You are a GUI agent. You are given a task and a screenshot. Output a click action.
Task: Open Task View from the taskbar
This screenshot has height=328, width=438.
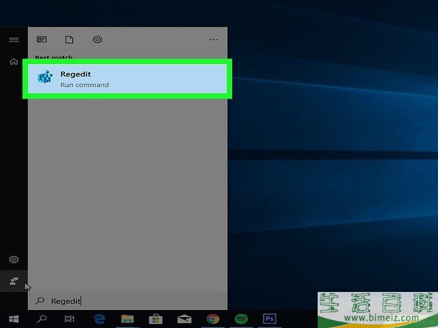[x=70, y=319]
